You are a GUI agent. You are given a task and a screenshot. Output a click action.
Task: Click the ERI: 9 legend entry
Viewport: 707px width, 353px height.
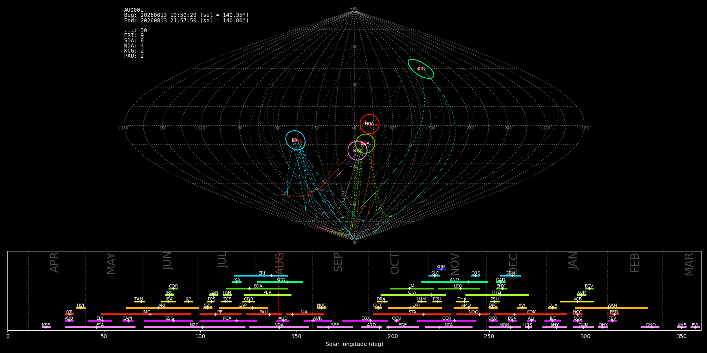134,36
